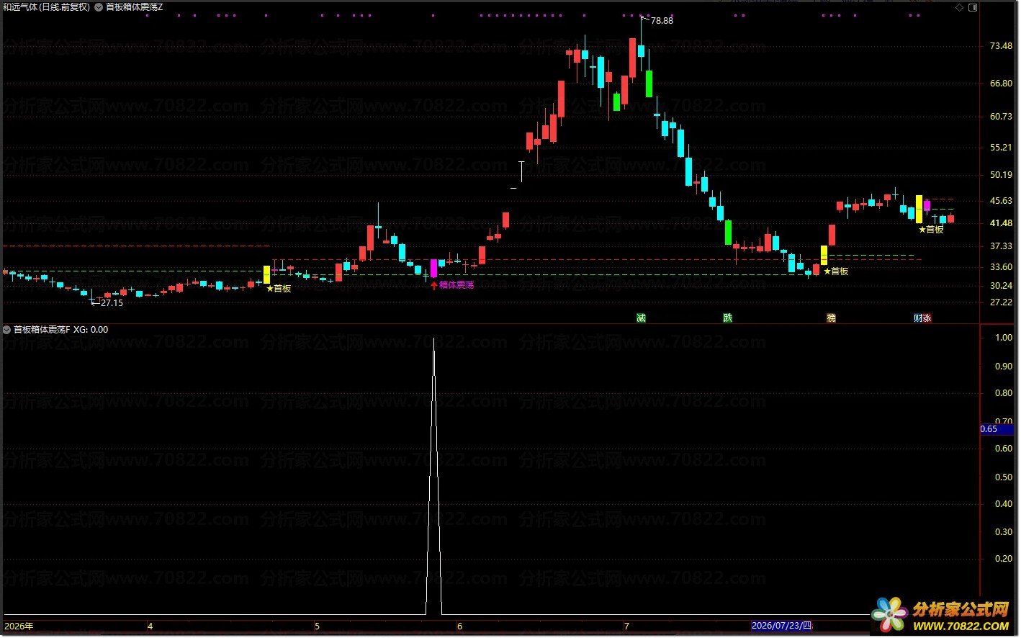Click the first ★首板 signal near April

tap(279, 289)
